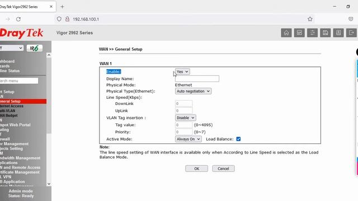This screenshot has height=201, width=358.
Task: Open the sliders settings toolbar icon
Action: coord(312,33)
